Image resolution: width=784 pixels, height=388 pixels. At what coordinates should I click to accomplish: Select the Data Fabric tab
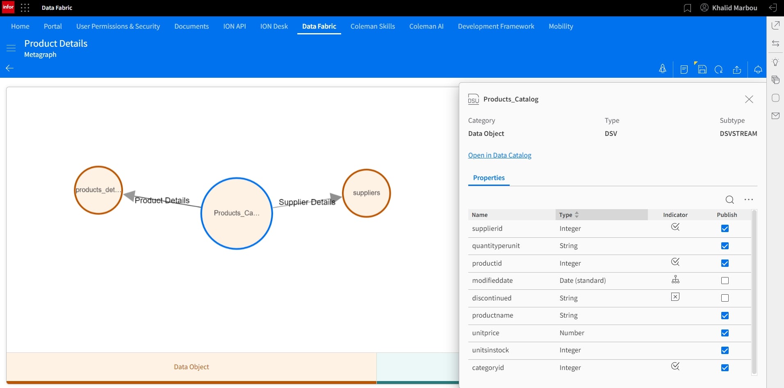click(x=319, y=26)
